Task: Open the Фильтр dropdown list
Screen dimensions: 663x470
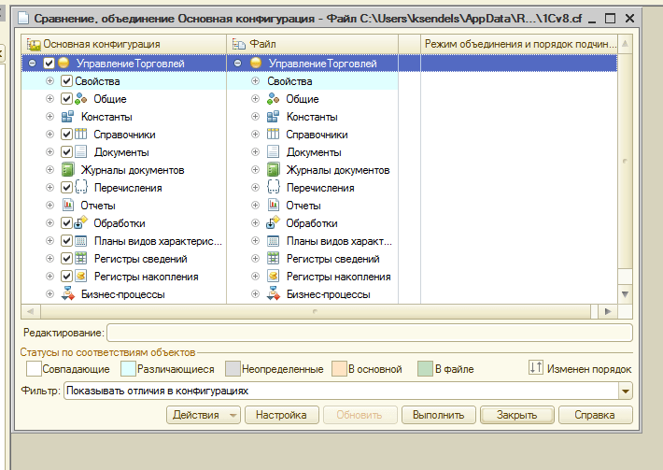Action: (626, 392)
